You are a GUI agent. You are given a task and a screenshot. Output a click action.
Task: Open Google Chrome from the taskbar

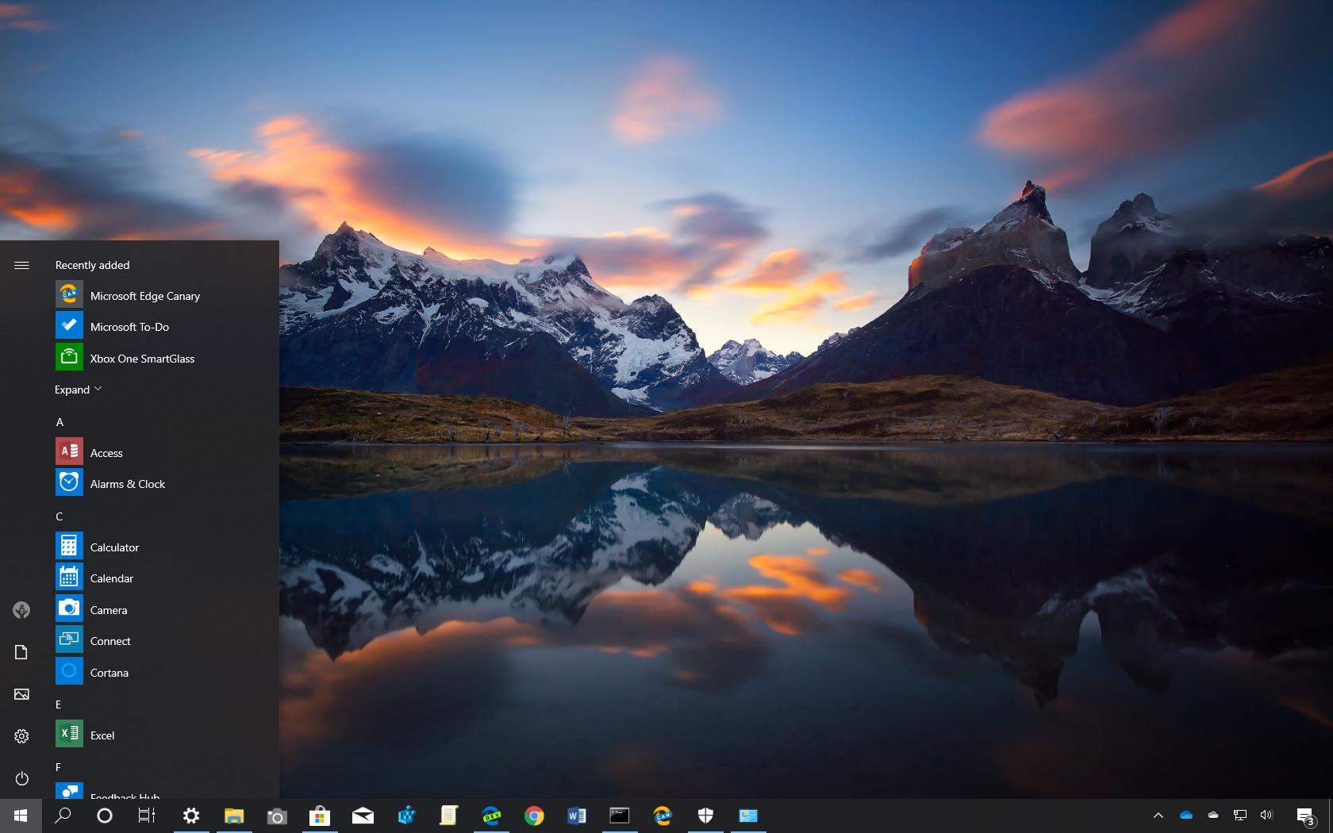[534, 816]
